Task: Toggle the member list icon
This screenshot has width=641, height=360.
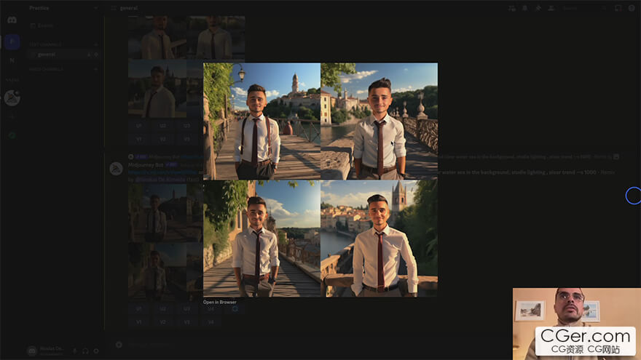Action: (x=551, y=8)
